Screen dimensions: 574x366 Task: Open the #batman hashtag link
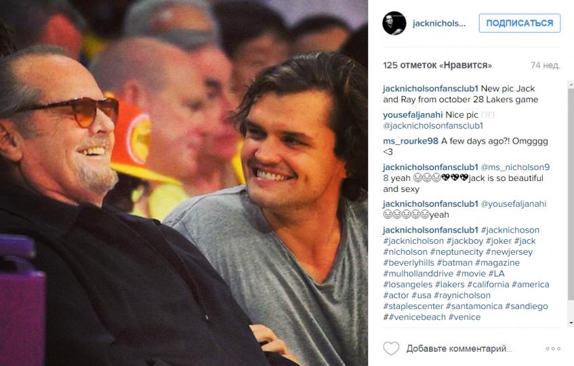click(x=454, y=263)
